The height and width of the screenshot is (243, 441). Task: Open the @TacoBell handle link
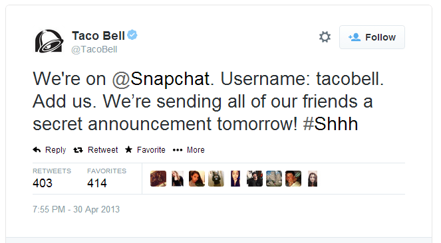click(x=94, y=49)
